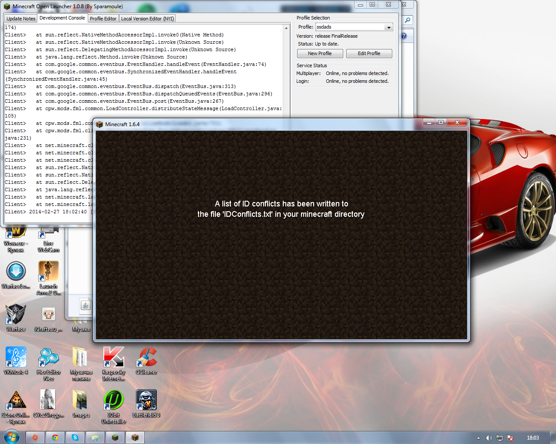Click the Edit Profile button
This screenshot has width=556, height=444.
coord(369,53)
